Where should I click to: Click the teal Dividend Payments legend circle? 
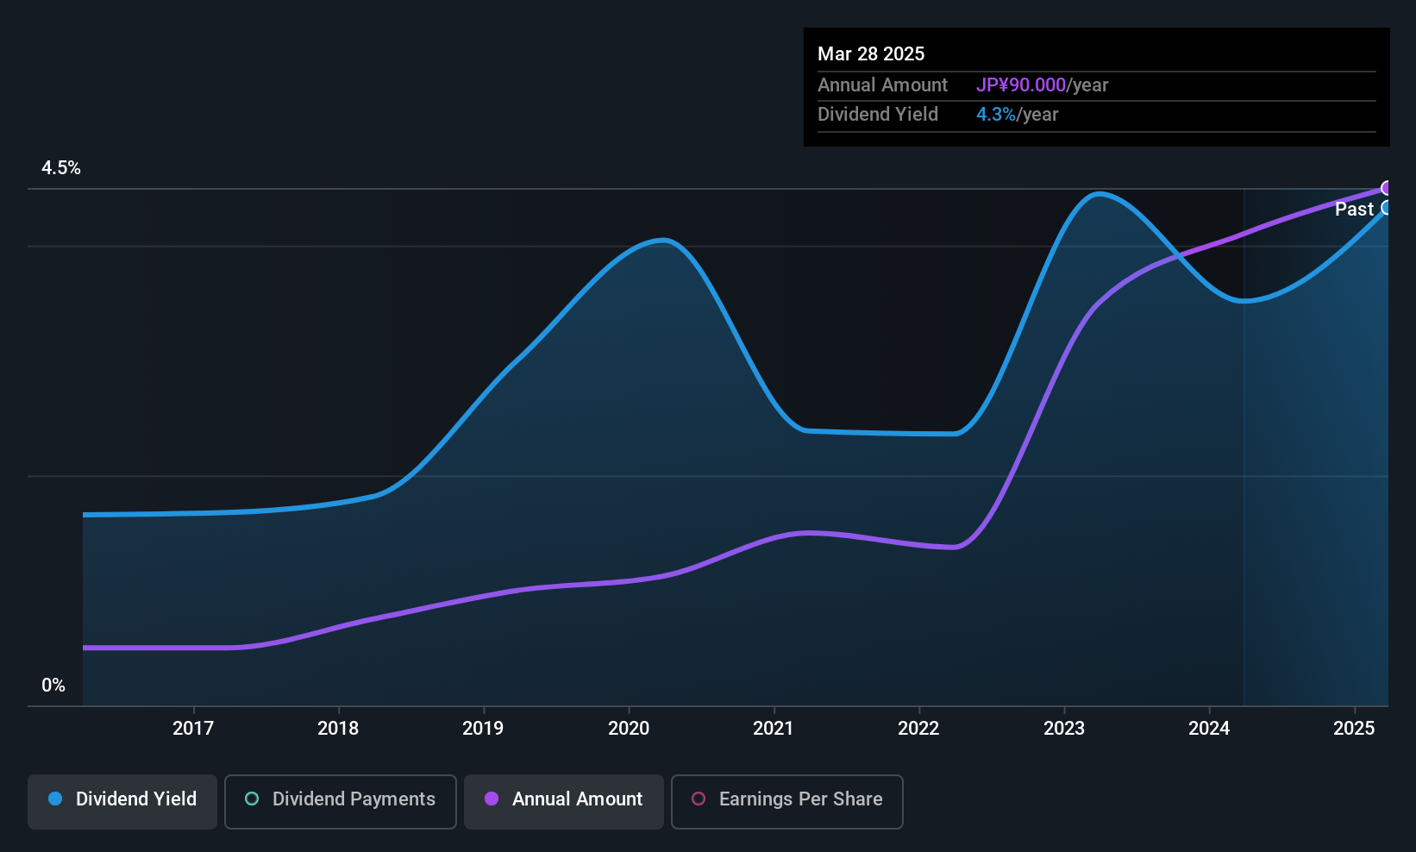[x=252, y=799]
